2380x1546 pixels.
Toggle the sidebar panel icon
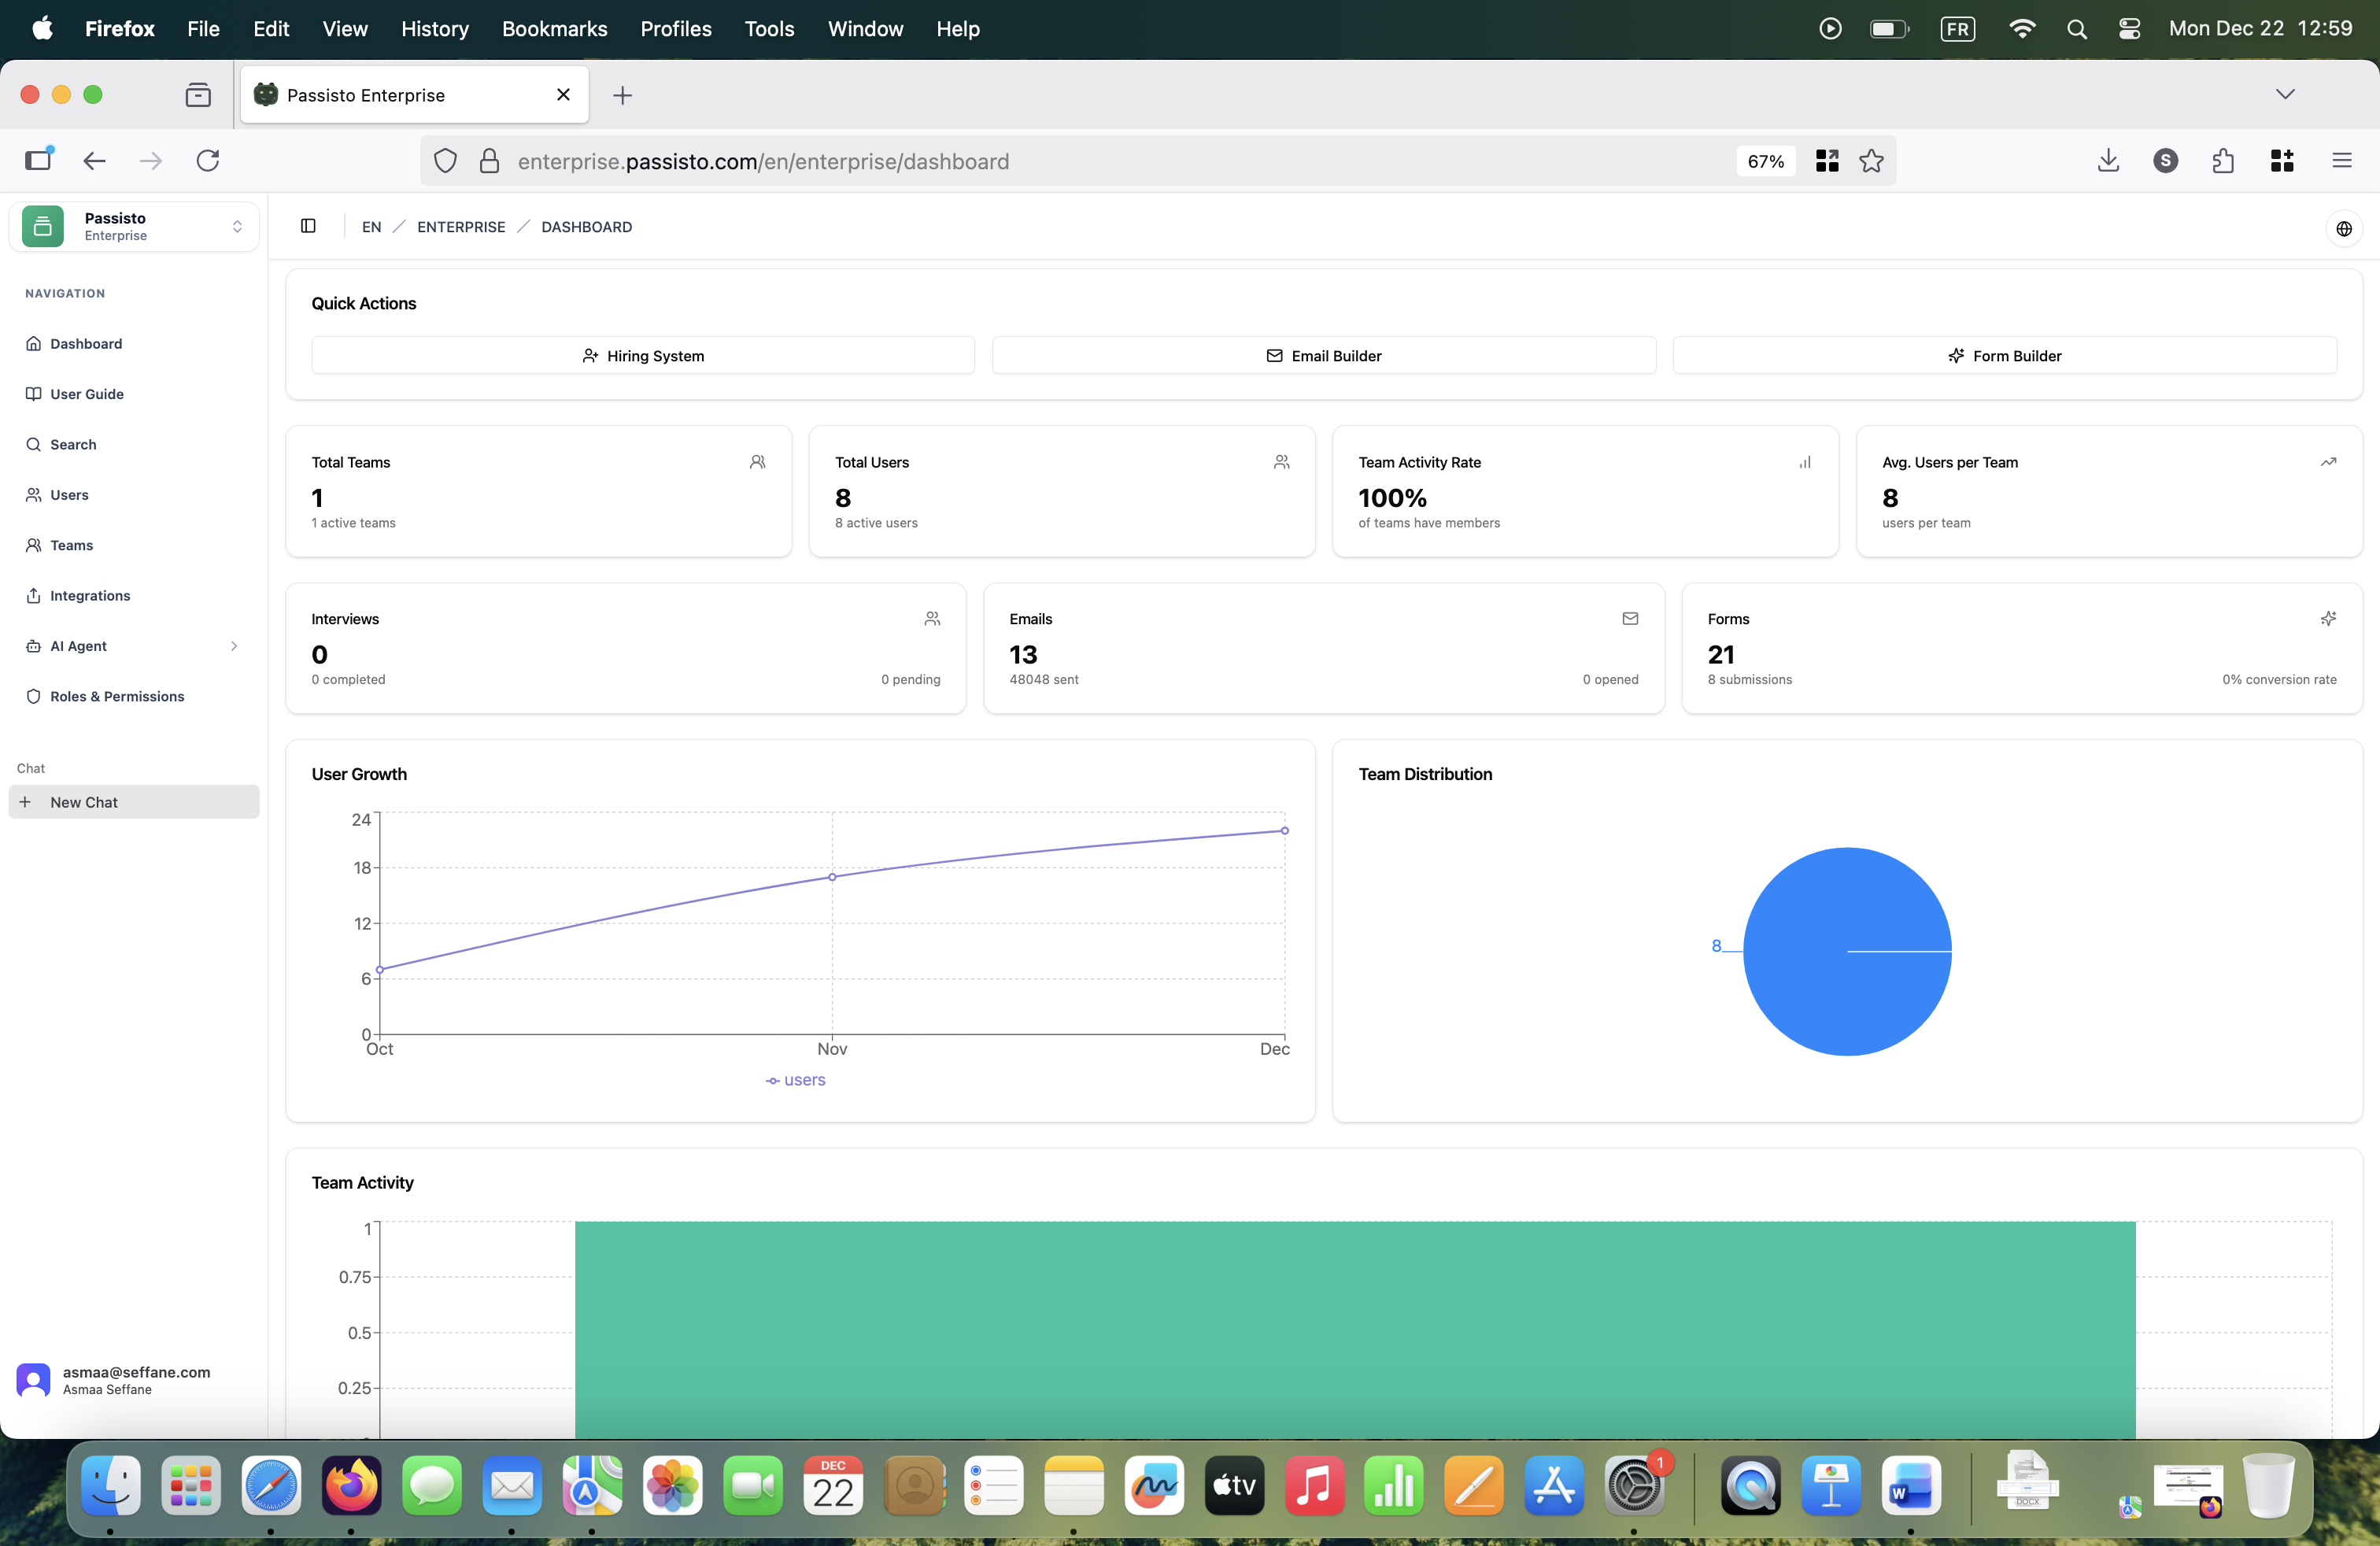coord(308,226)
